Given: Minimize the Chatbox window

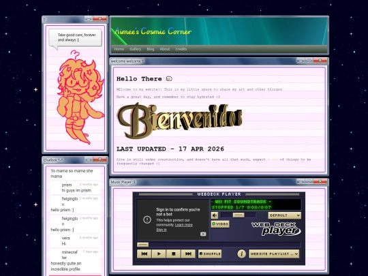Looking at the screenshot, I should pos(89,159).
